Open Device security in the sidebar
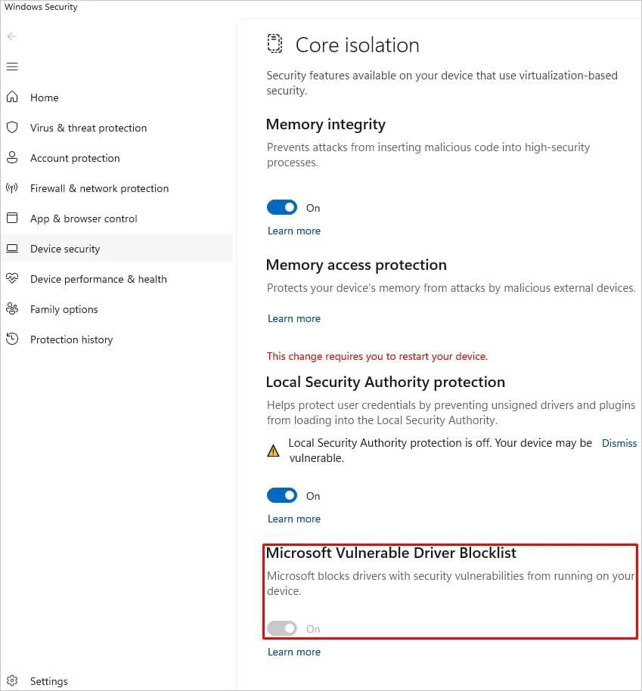642x691 pixels. (65, 249)
